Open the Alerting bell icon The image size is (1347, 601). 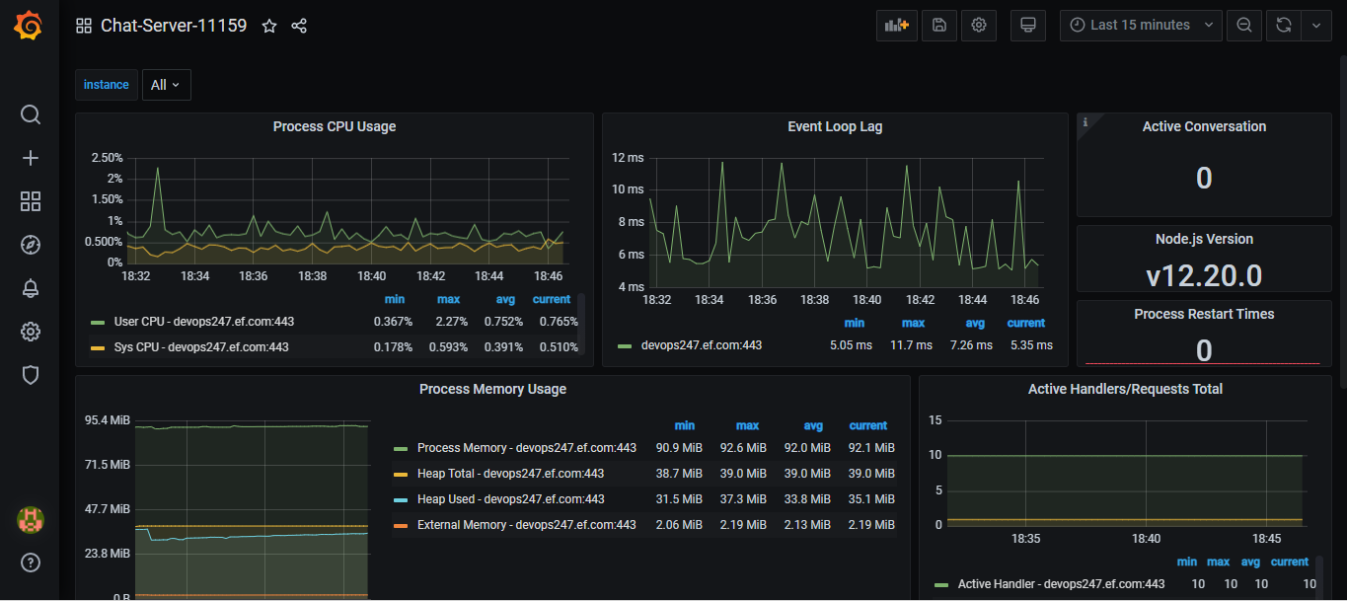(31, 288)
